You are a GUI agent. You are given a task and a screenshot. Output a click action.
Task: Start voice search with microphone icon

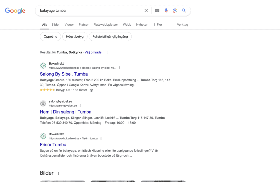click(166, 11)
